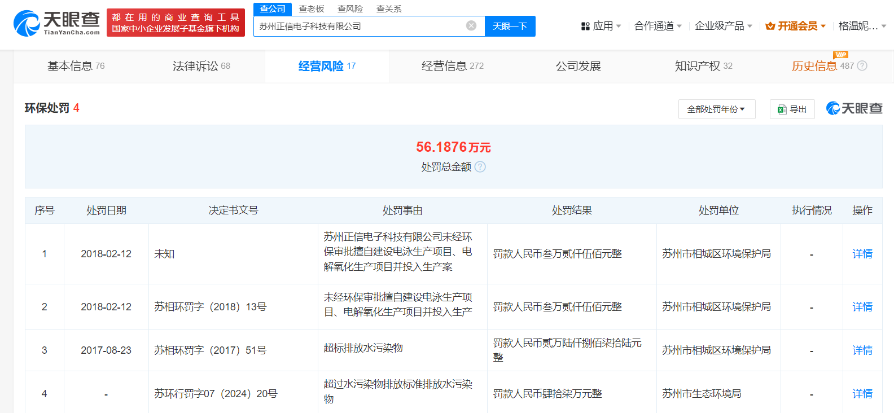Click the red slogan banner 都在用的商业查询工具
Image resolution: width=894 pixels, height=413 pixels.
tap(176, 23)
